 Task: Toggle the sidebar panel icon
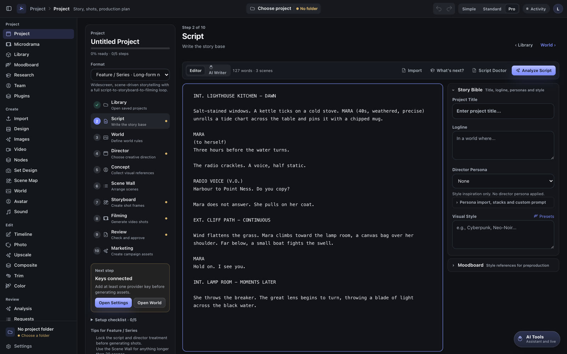pyautogui.click(x=9, y=8)
